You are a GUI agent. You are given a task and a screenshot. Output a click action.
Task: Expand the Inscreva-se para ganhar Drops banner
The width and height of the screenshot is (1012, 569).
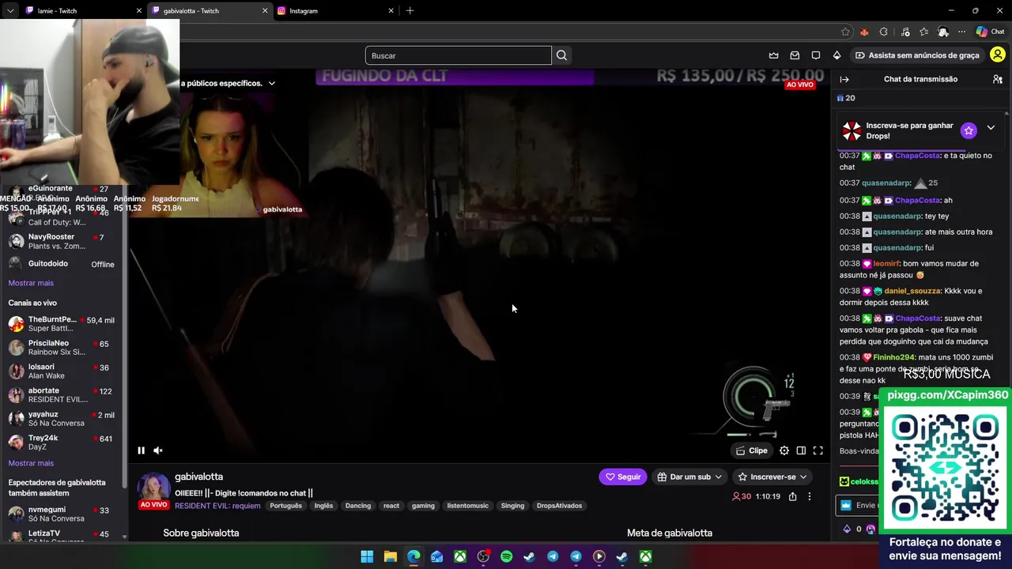(991, 128)
